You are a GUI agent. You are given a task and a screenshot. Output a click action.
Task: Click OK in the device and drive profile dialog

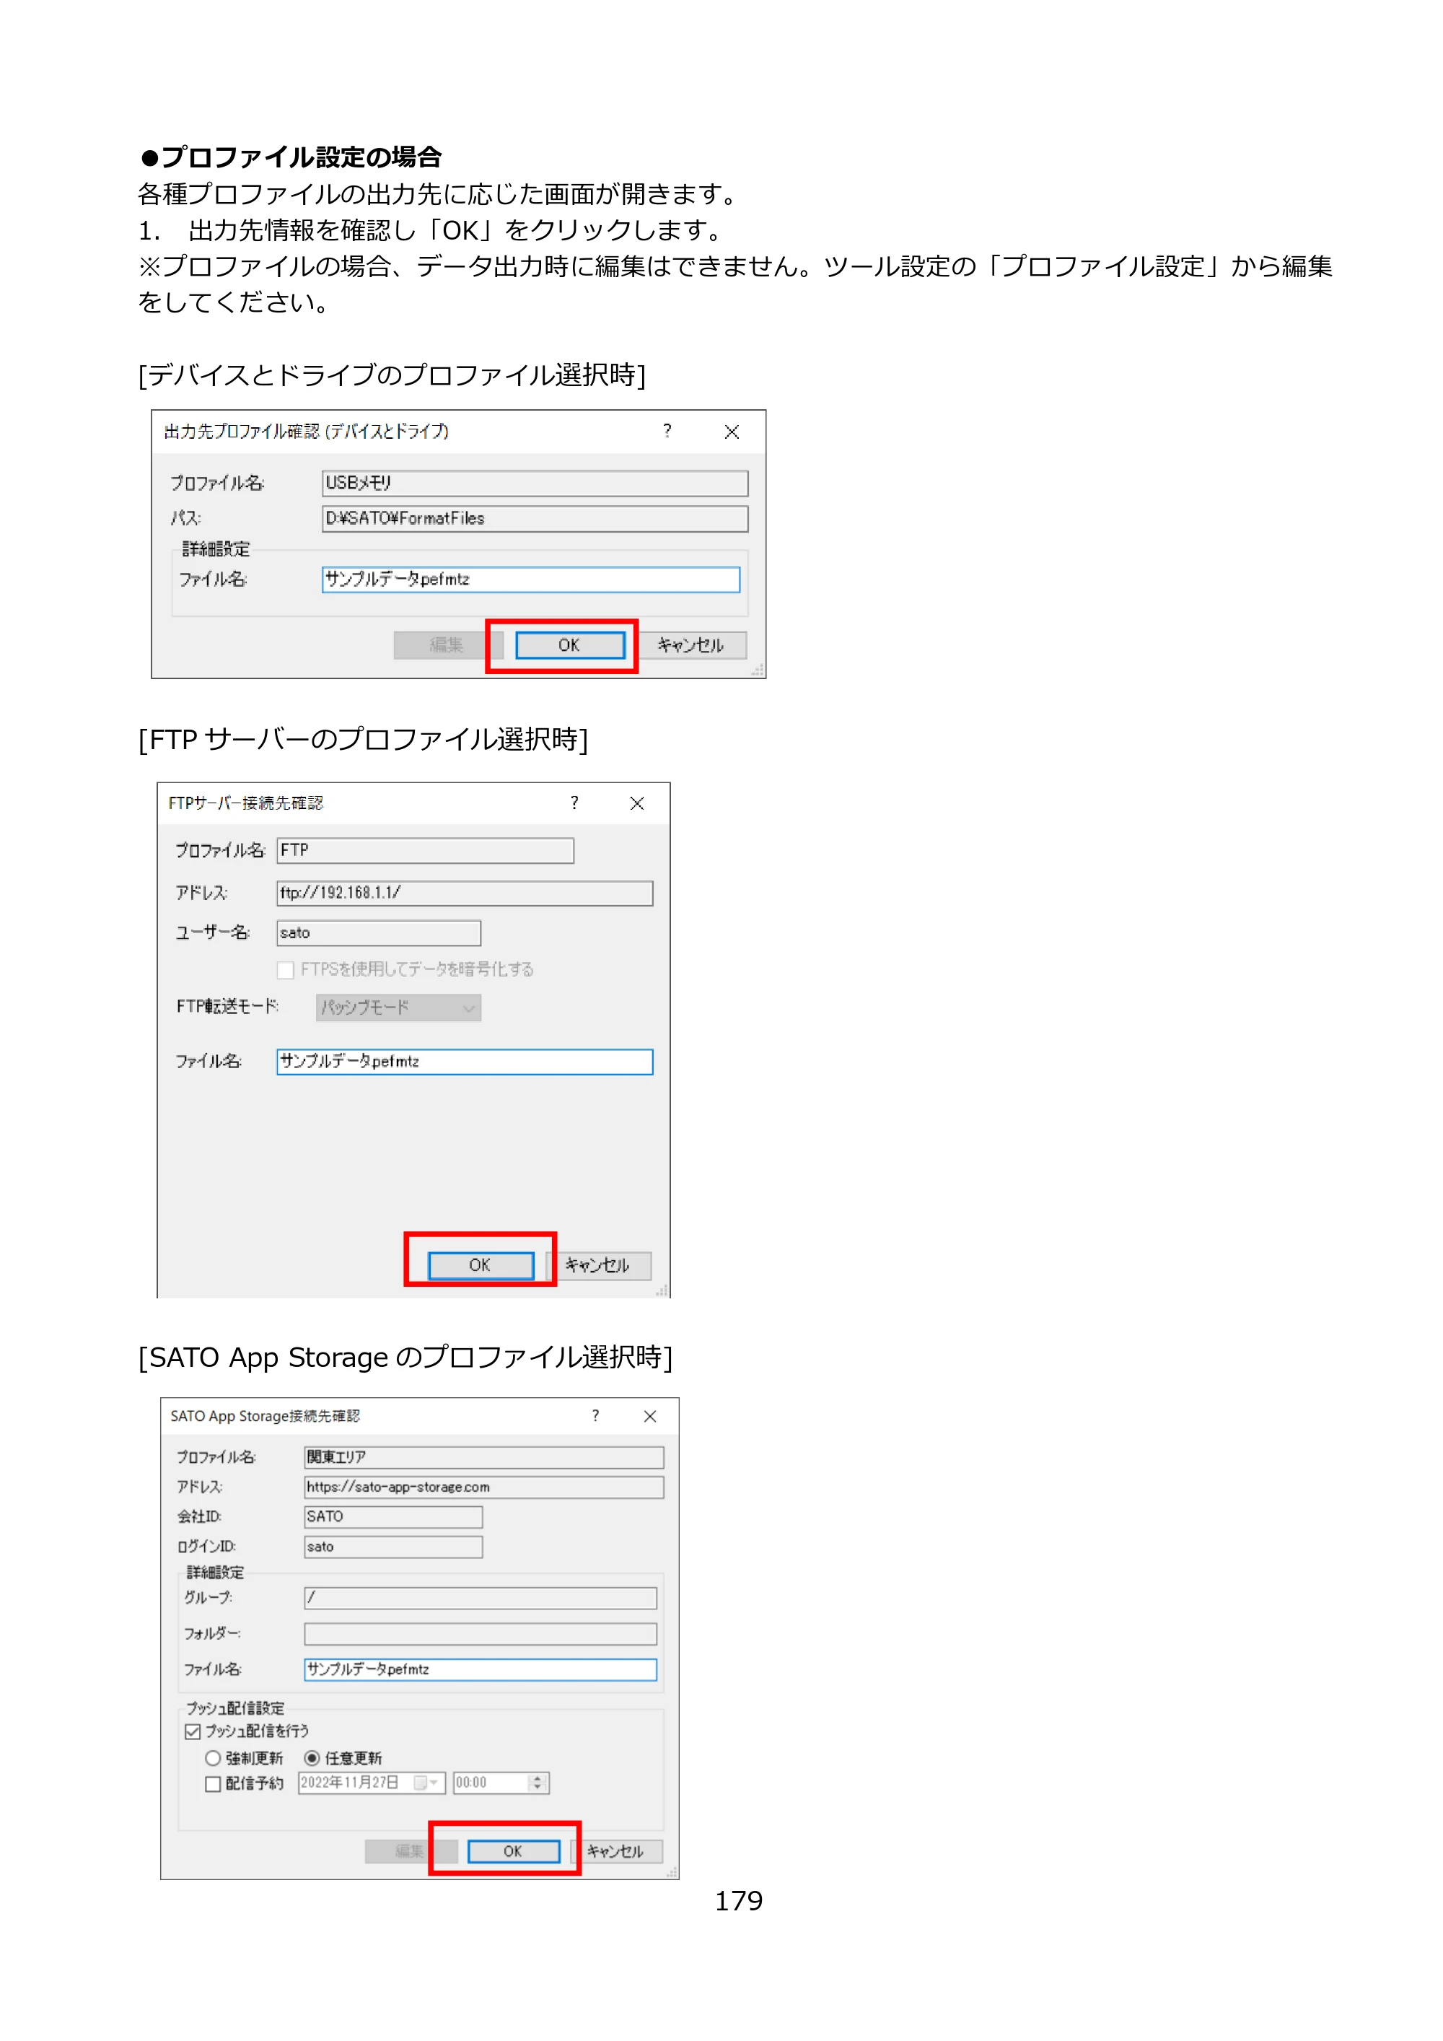[x=569, y=645]
